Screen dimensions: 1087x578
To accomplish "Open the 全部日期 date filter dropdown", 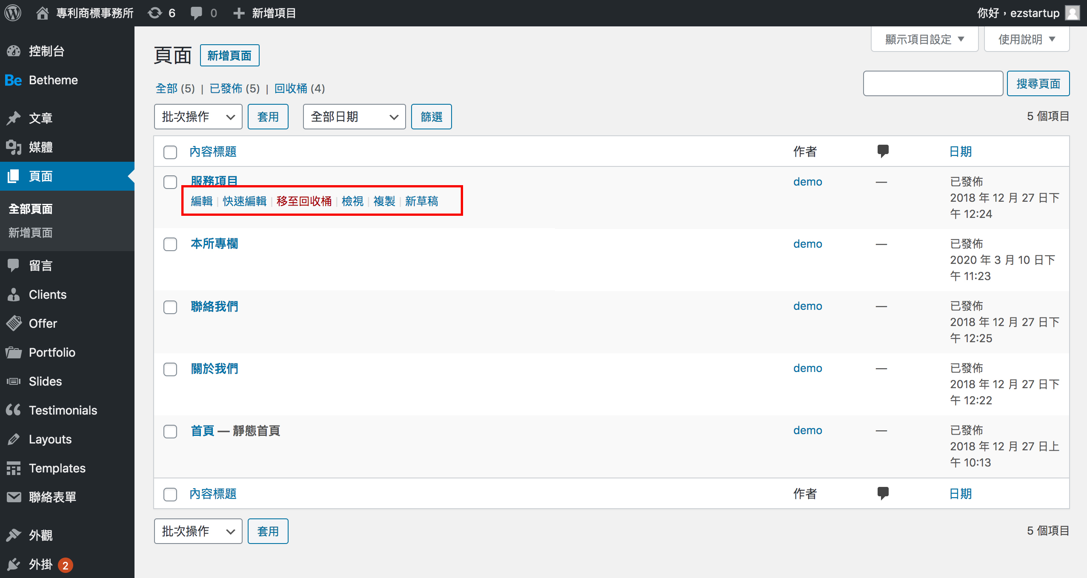I will tap(354, 116).
